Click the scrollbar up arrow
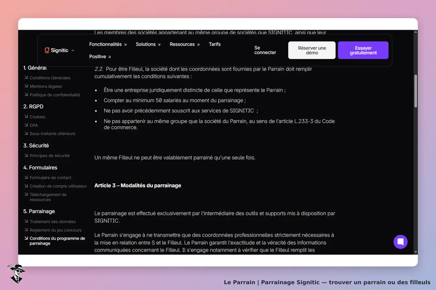 click(416, 32)
